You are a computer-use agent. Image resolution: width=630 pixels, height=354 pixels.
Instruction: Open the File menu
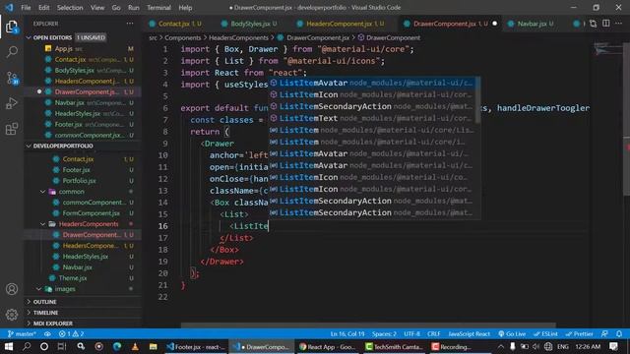click(x=26, y=7)
